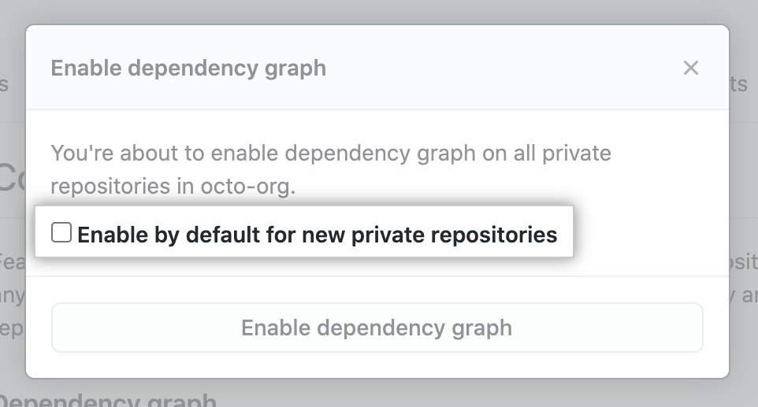Image resolution: width=758 pixels, height=407 pixels.
Task: Click the dimmed 'Dependency graph' heading behind the dialog
Action: (110, 401)
